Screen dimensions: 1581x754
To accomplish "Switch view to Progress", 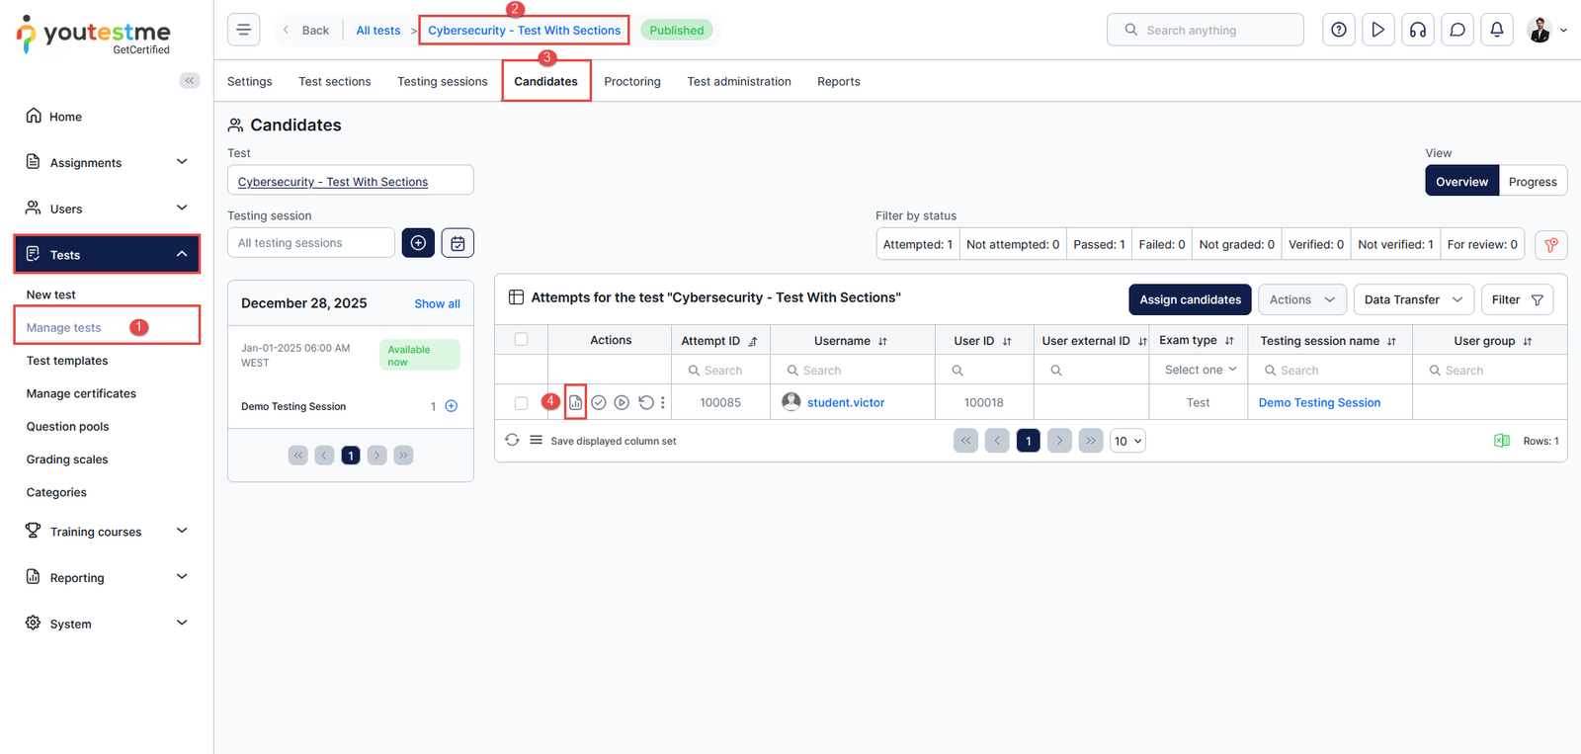I will 1532,182.
